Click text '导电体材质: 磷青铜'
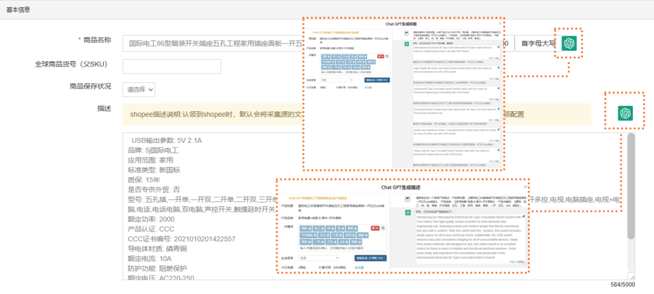 click(157, 249)
